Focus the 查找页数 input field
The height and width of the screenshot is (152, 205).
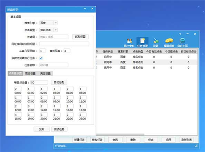pyautogui.click(x=67, y=51)
